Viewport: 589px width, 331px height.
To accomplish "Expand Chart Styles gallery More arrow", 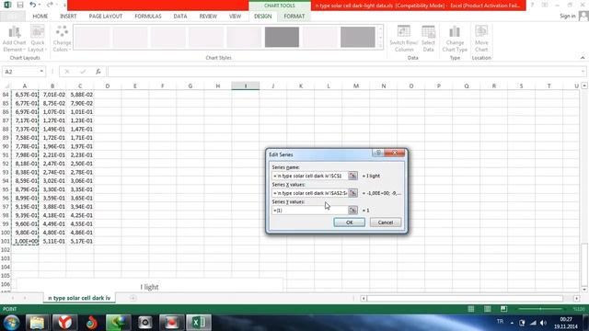I will pos(380,45).
